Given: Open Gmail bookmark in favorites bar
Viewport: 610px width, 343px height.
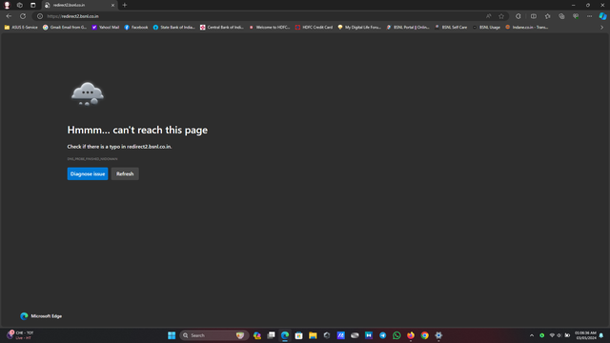Looking at the screenshot, I should [65, 28].
